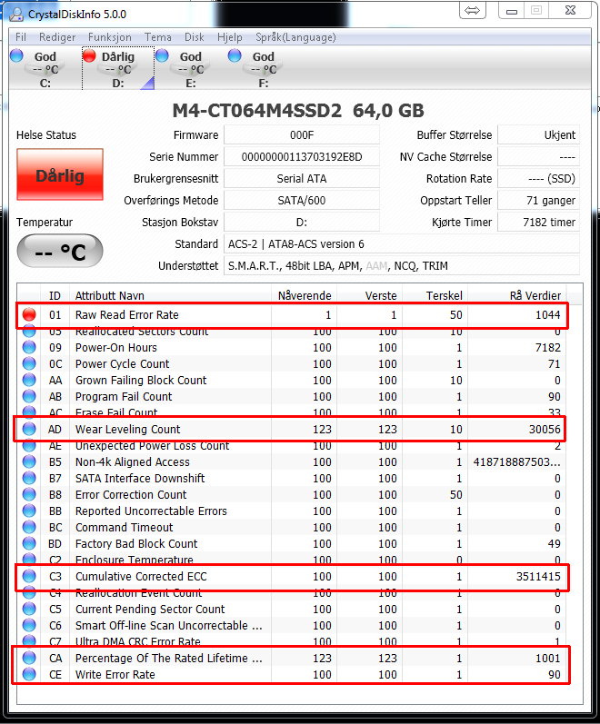This screenshot has height=724, width=600.
Task: Click status icon for Smart Off-line Scan Uncorrectable
Action: coord(29,625)
